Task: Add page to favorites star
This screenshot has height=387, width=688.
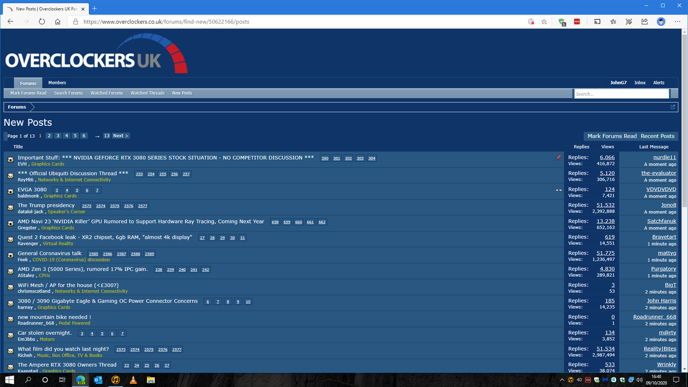Action: pos(544,21)
